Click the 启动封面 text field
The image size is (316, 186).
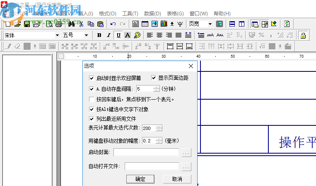[146, 152]
